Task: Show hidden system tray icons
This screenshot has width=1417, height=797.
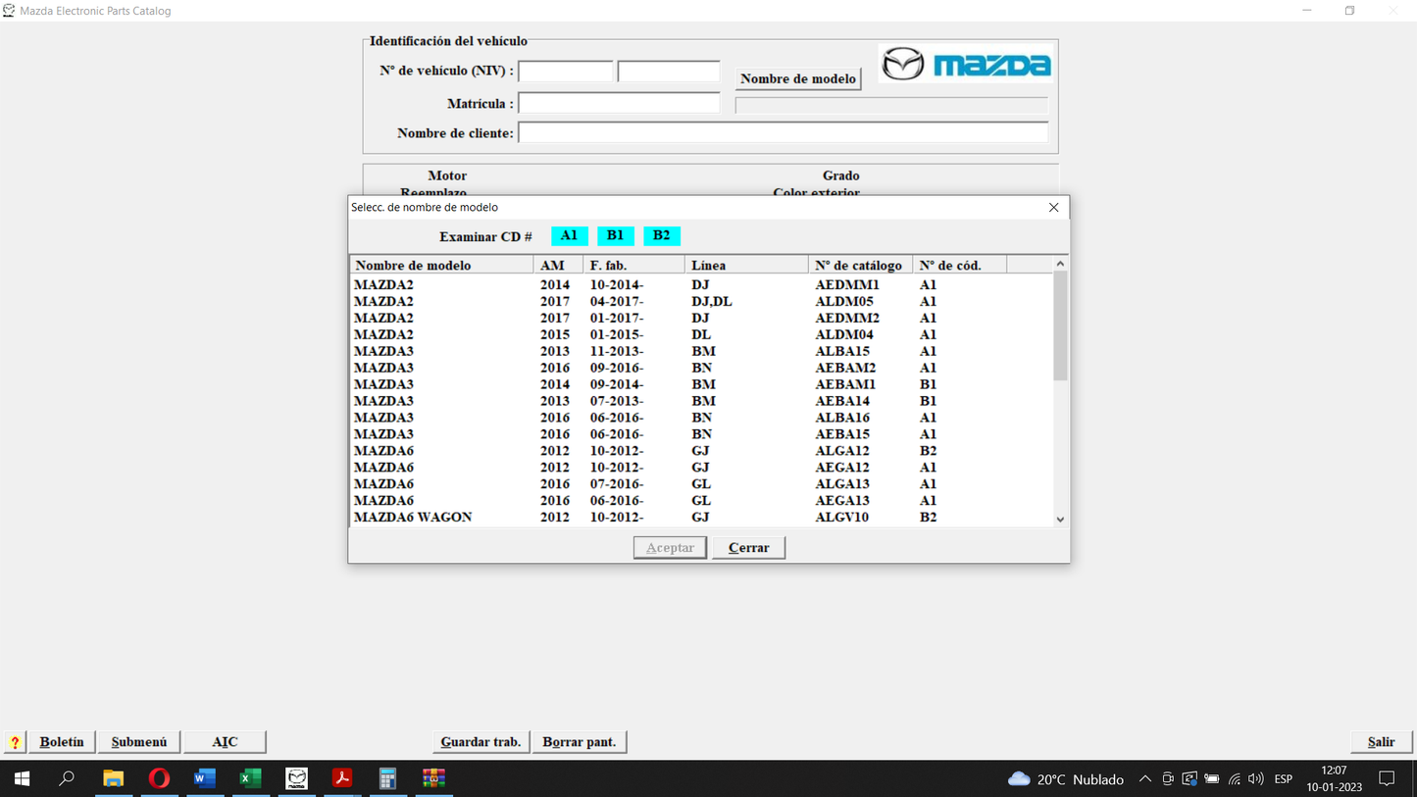Action: click(1145, 779)
